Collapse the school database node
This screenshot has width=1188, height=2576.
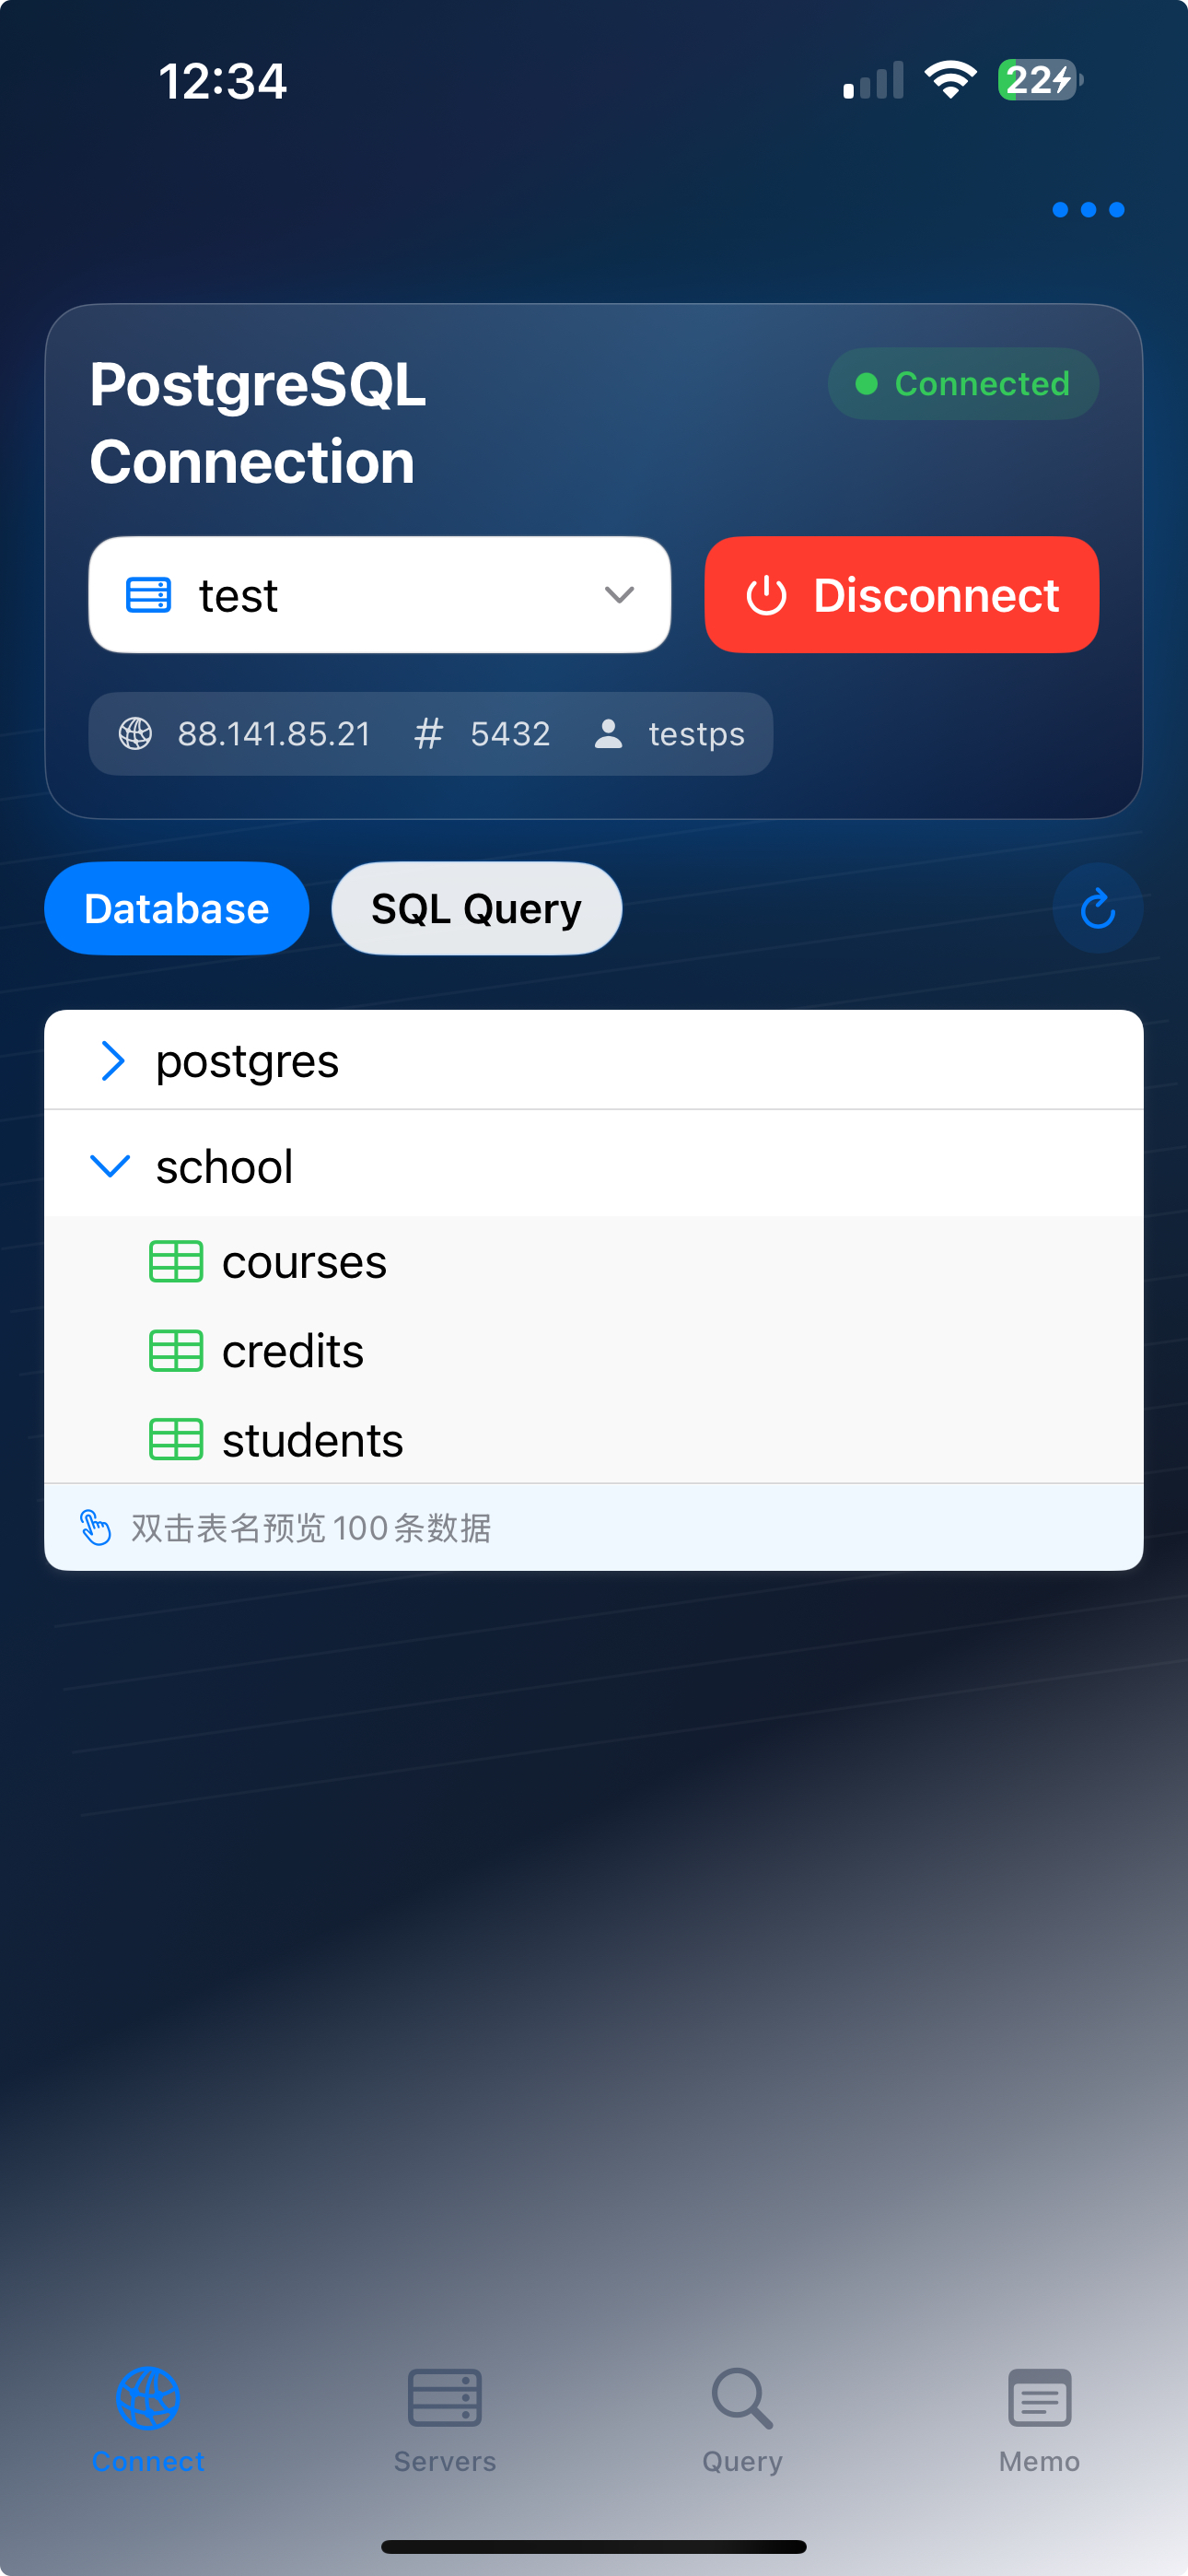pyautogui.click(x=110, y=1166)
